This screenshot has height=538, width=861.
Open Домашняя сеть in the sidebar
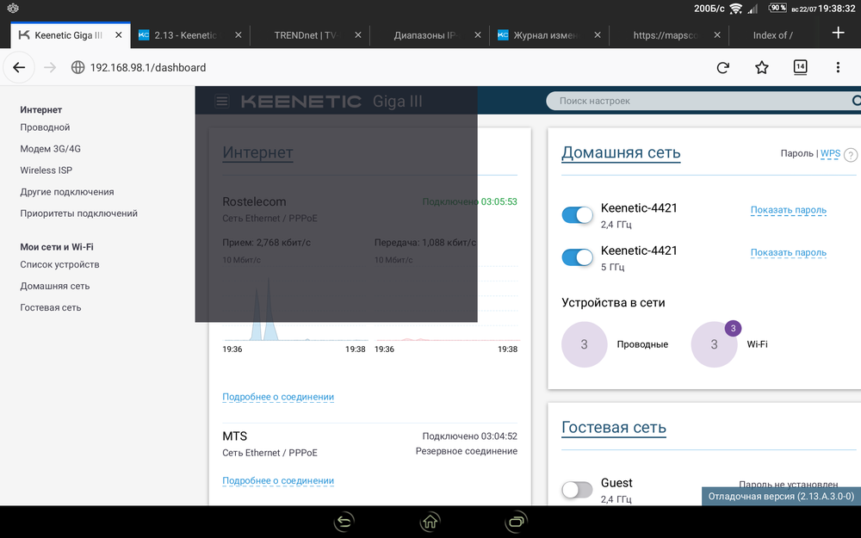click(x=55, y=286)
